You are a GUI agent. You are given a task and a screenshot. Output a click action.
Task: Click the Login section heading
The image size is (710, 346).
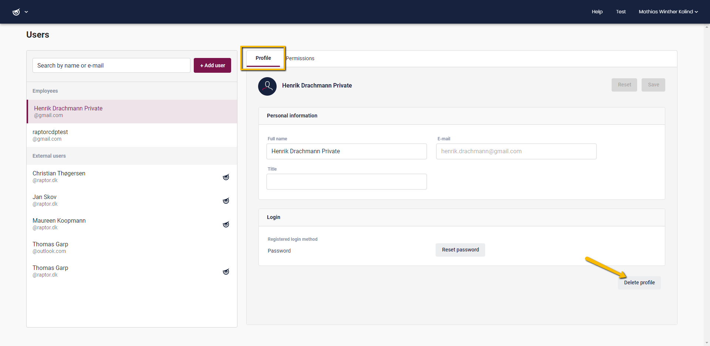coord(274,217)
